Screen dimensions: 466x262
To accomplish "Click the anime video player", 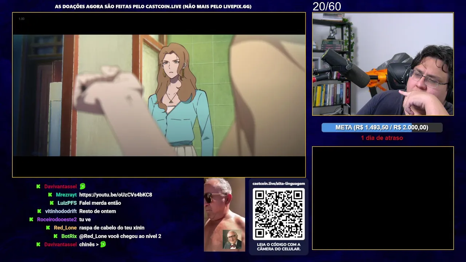I will click(x=159, y=95).
